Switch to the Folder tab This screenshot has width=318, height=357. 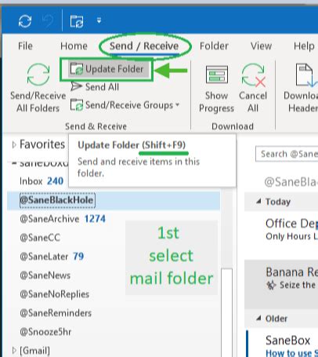point(214,46)
